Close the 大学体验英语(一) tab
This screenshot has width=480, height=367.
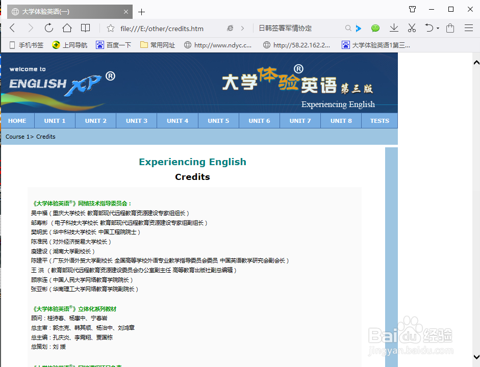126,12
